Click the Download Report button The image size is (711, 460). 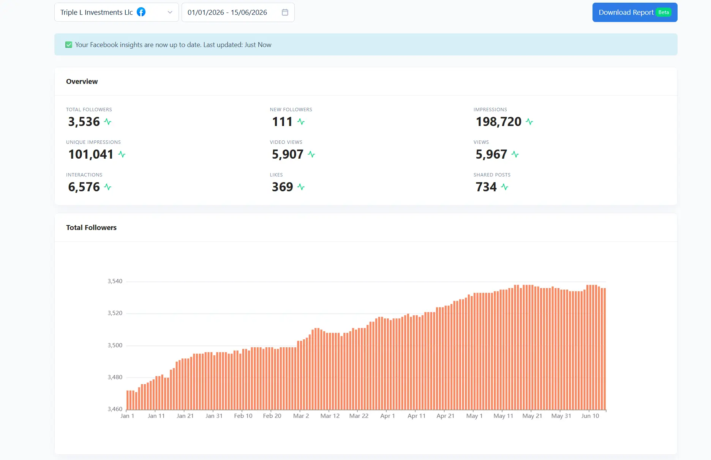tap(635, 12)
